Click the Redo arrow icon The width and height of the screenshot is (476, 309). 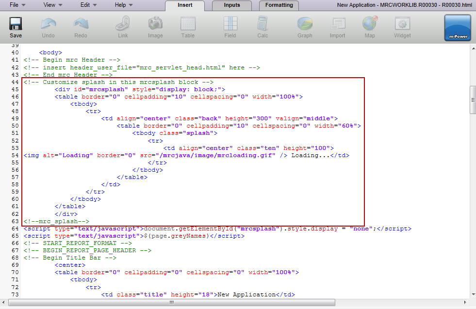tap(81, 24)
